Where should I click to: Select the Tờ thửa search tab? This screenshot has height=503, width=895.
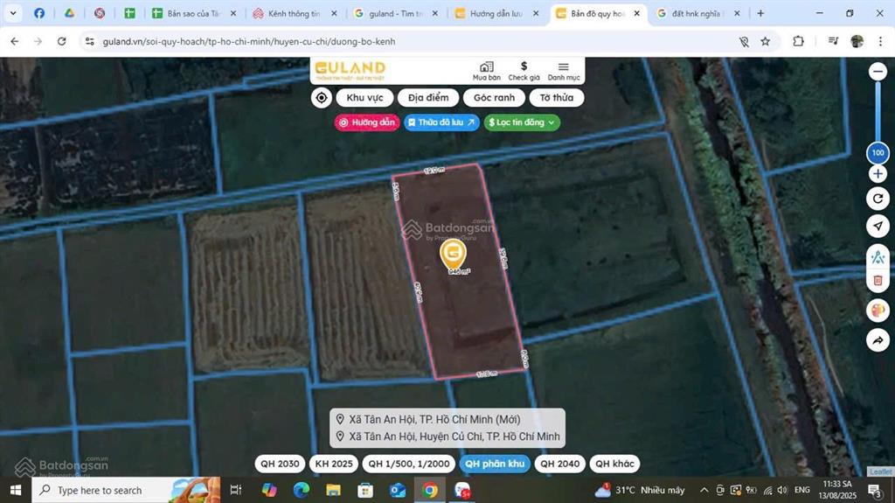point(556,98)
